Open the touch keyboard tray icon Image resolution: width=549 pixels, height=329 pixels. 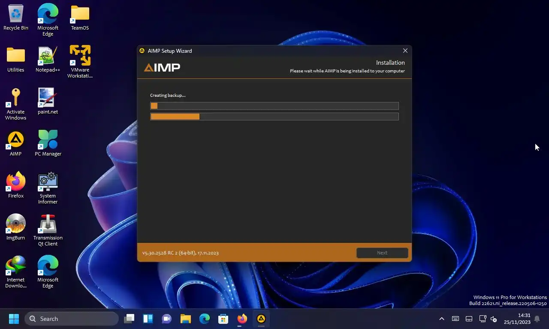coord(455,319)
